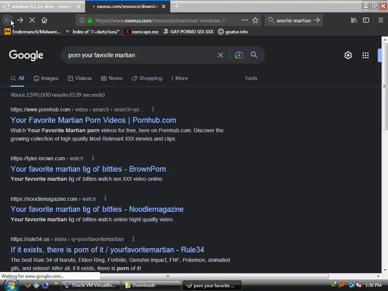Click Google's blue magnifier search button
388x291 pixels.
254,55
